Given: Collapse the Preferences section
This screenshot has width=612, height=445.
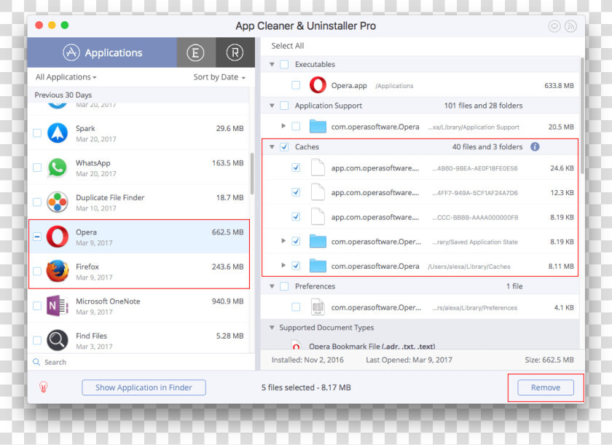Looking at the screenshot, I should click(272, 286).
